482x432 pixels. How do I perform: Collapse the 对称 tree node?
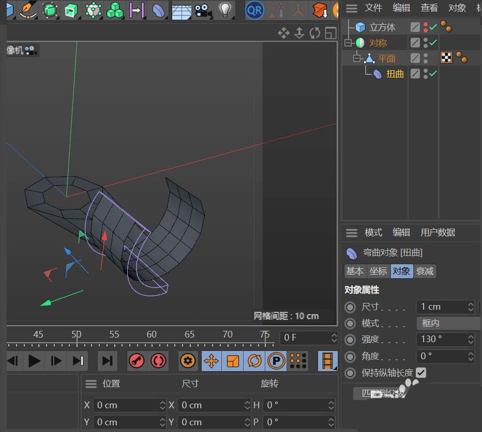pos(348,43)
